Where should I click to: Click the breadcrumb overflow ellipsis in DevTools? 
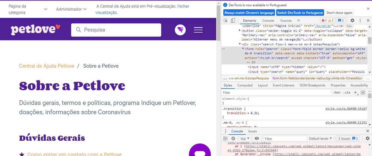coord(225,78)
